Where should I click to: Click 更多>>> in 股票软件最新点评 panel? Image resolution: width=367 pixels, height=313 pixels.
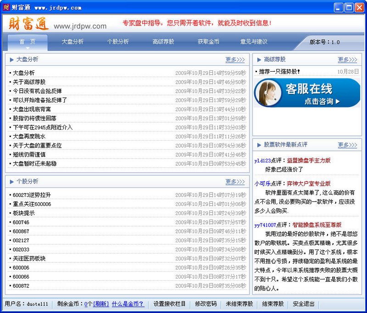[347, 145]
